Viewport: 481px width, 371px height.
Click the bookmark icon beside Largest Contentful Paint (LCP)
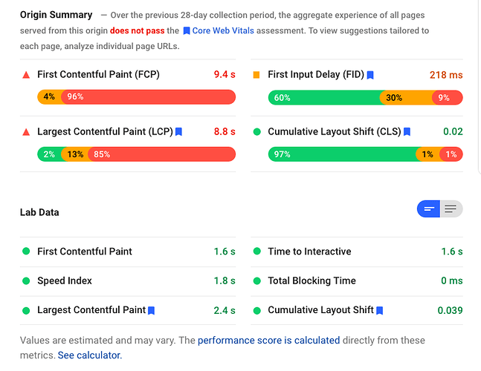pos(178,132)
